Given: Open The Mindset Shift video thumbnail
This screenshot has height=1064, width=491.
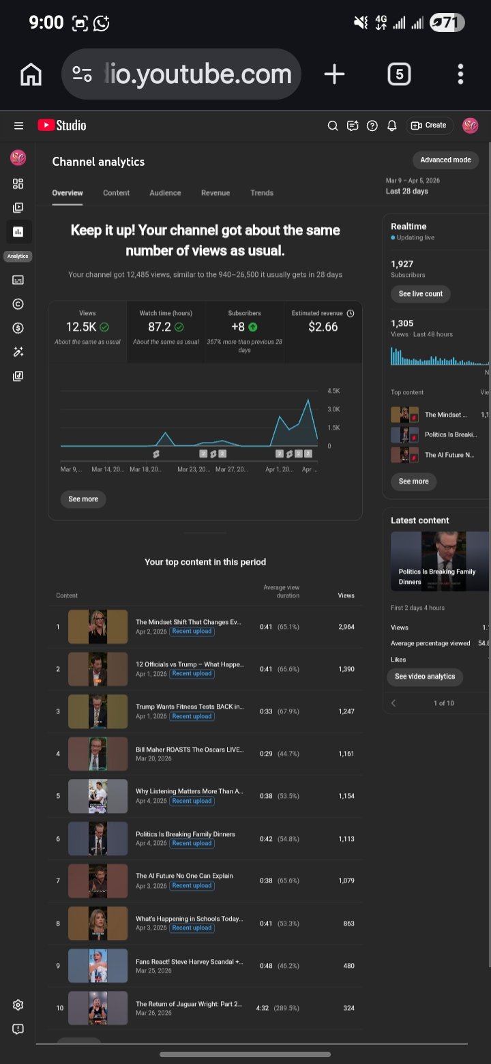Looking at the screenshot, I should pyautogui.click(x=98, y=627).
